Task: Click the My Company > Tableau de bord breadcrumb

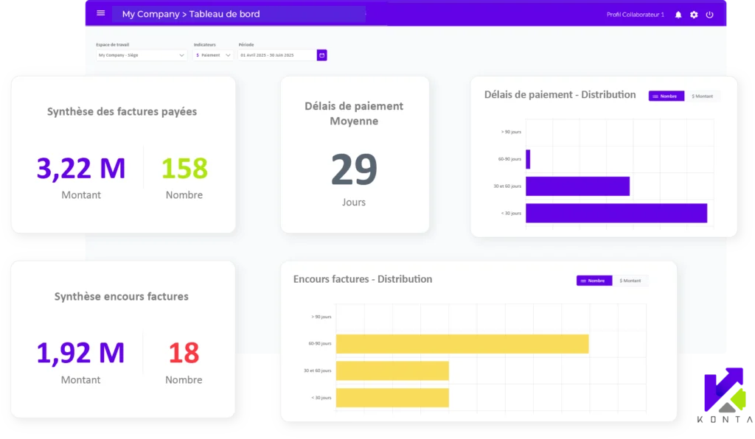Action: coord(191,14)
